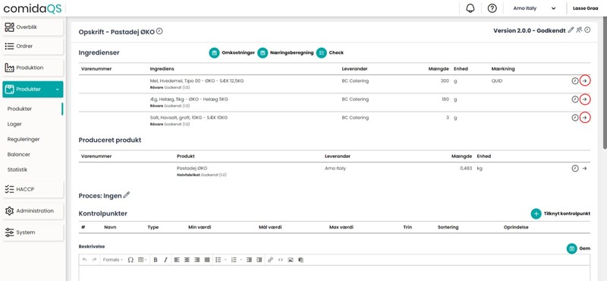Open the table insert dropdown
Viewport: 607px width, 281px height.
(143, 260)
